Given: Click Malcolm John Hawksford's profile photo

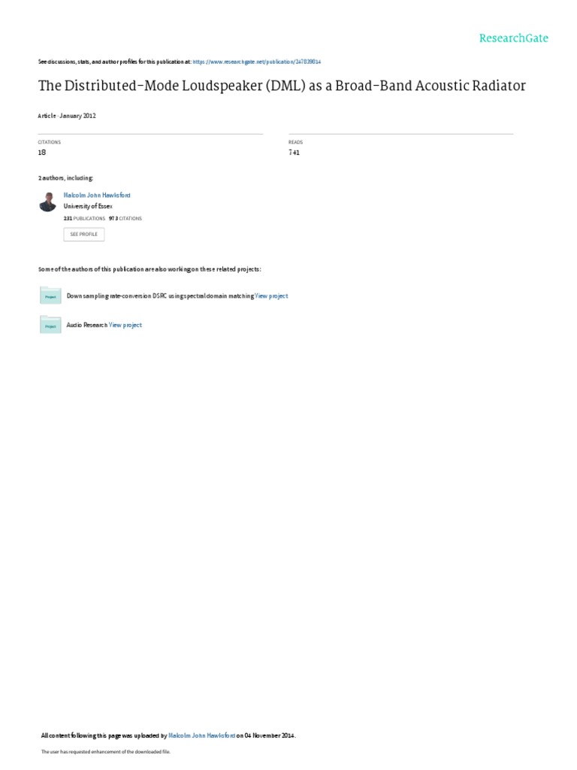Looking at the screenshot, I should tap(47, 202).
